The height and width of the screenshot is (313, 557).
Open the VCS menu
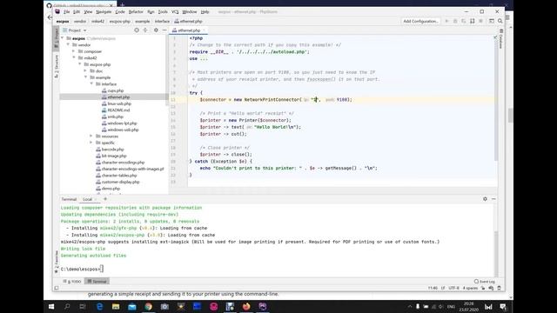(x=175, y=11)
